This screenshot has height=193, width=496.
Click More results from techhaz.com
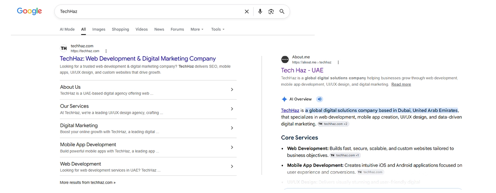(88, 183)
